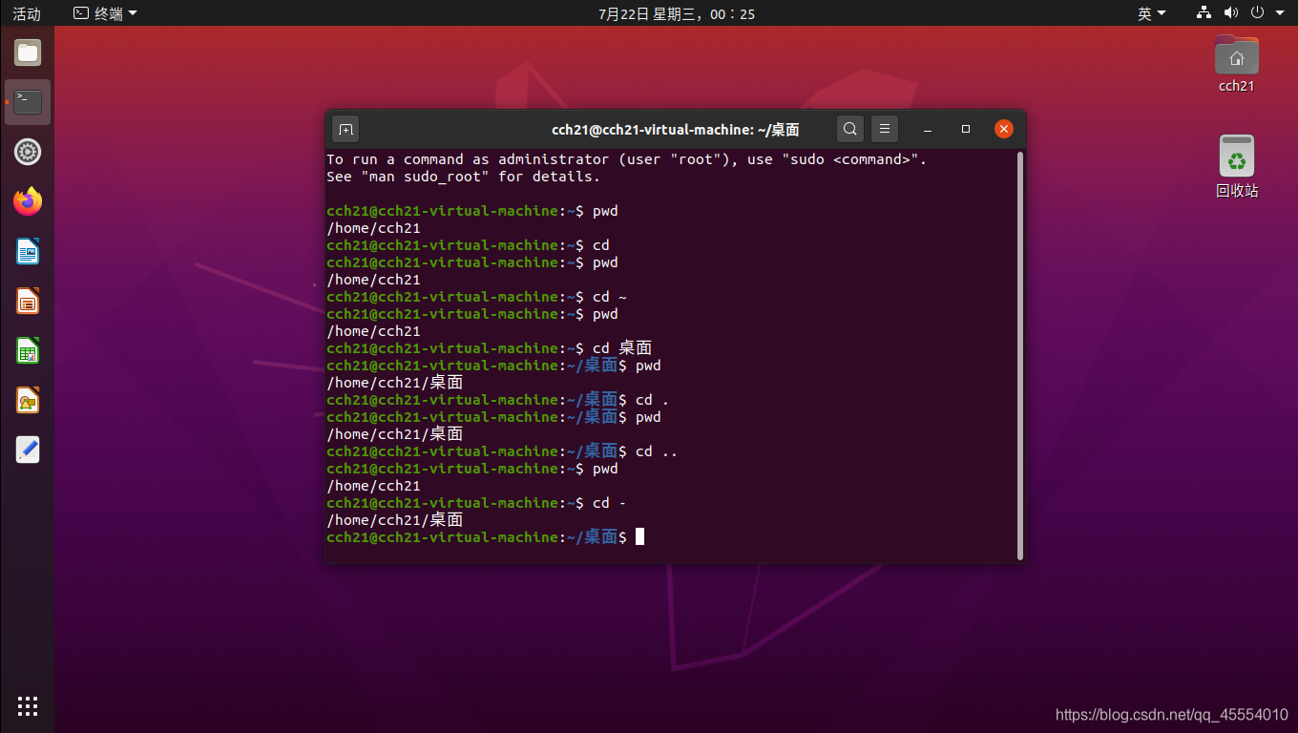Click the 'cd 桌面' command line
The height and width of the screenshot is (733, 1298).
490,348
